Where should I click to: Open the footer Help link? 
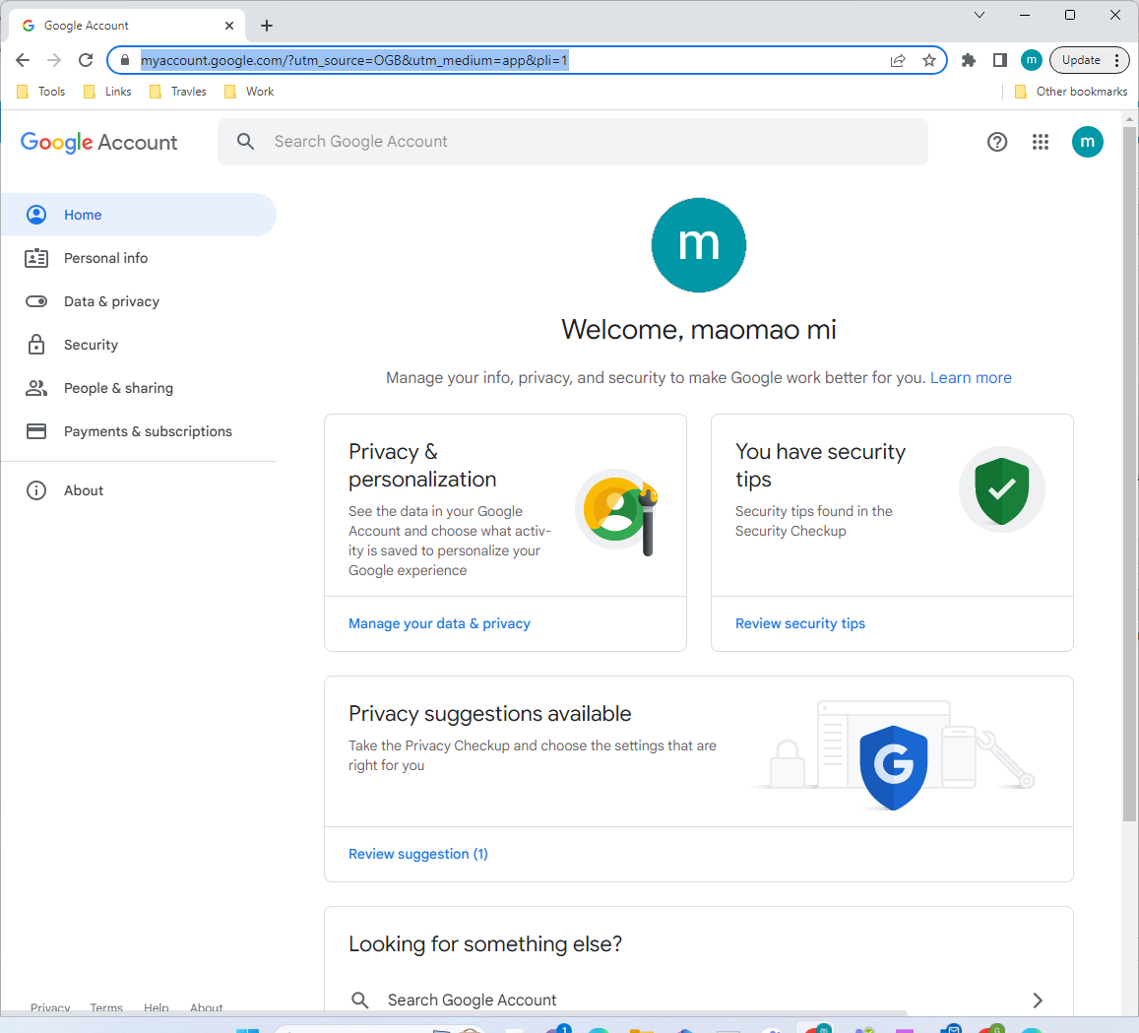pos(157,1007)
